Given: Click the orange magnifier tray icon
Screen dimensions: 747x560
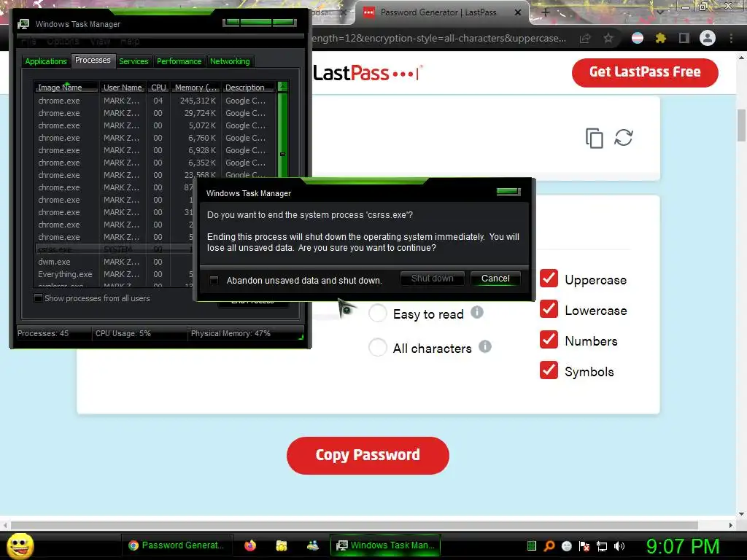Looking at the screenshot, I should point(549,545).
